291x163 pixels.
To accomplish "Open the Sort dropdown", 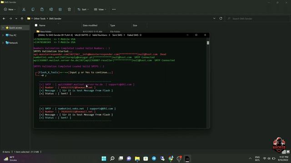I will [x=83, y=10].
